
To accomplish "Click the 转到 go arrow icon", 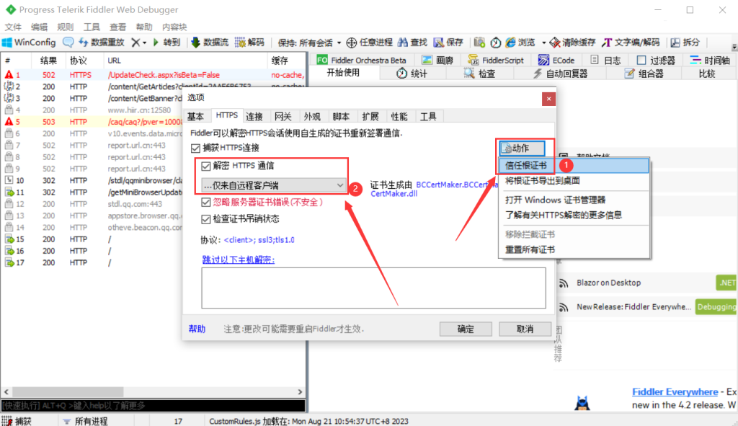I will point(156,43).
